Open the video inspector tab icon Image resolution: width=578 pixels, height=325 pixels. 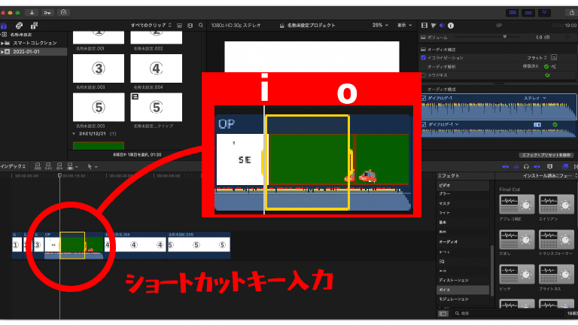click(424, 26)
